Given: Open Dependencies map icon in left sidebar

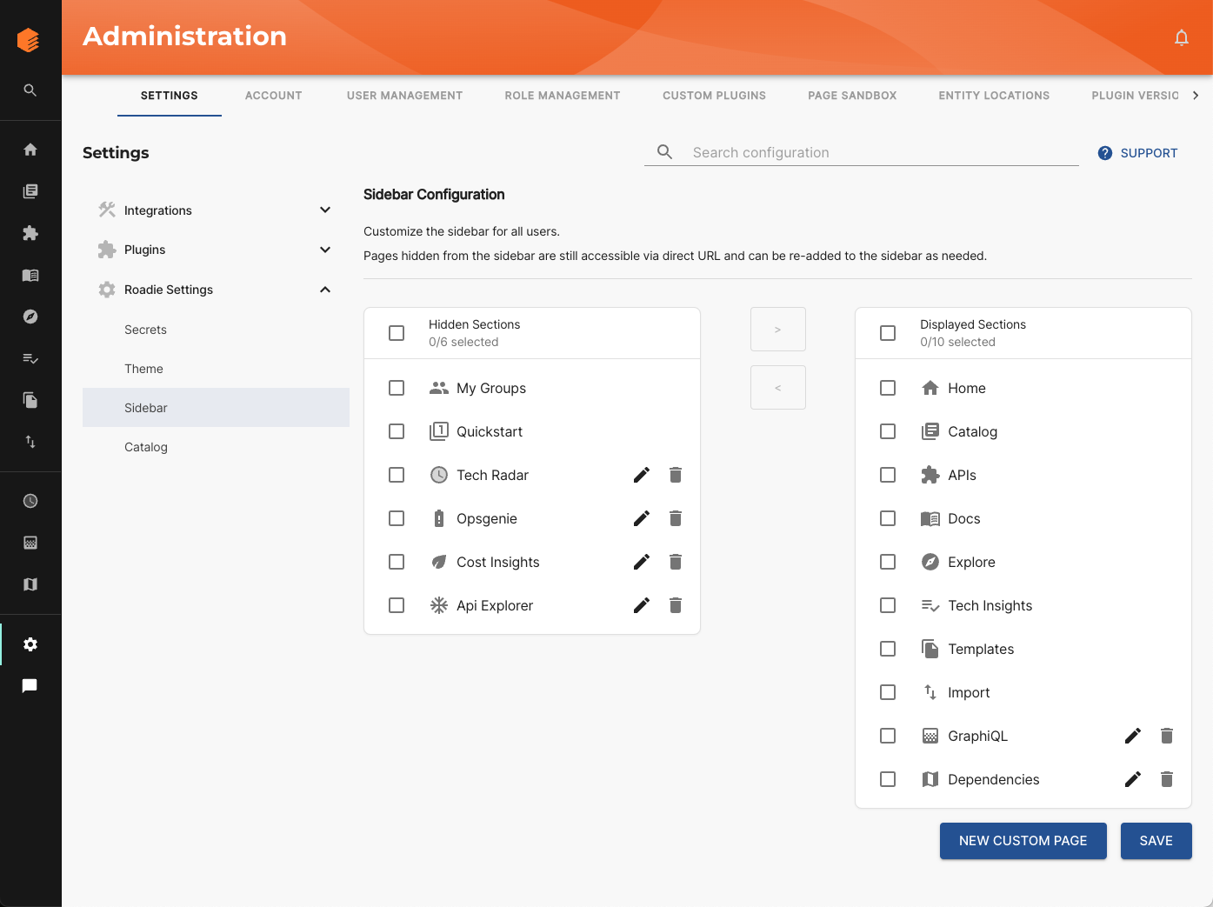Looking at the screenshot, I should tap(30, 584).
